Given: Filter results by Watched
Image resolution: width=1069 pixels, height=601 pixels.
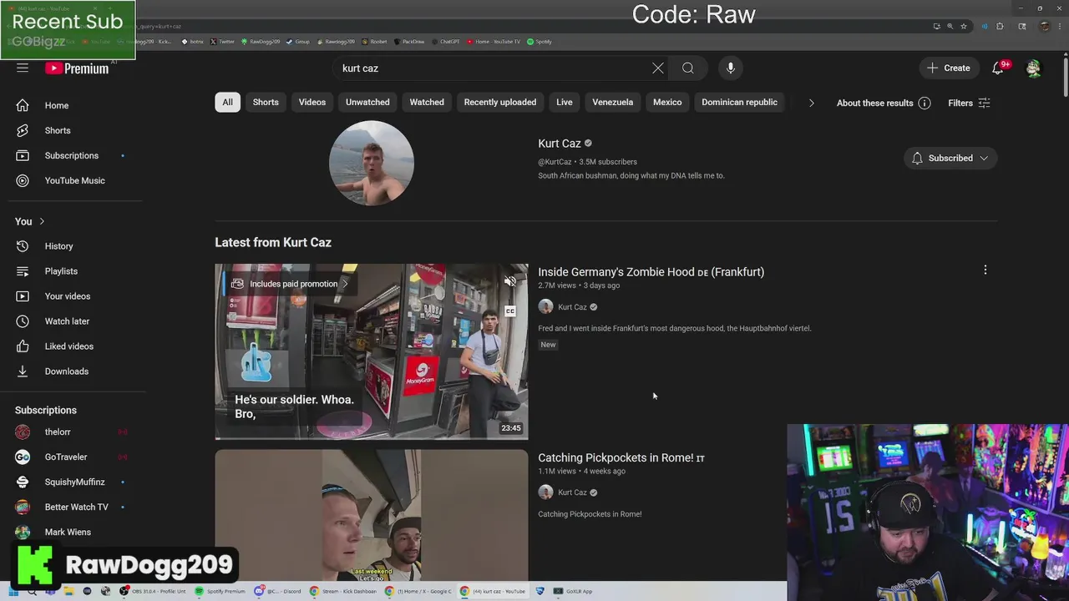Looking at the screenshot, I should (x=427, y=102).
